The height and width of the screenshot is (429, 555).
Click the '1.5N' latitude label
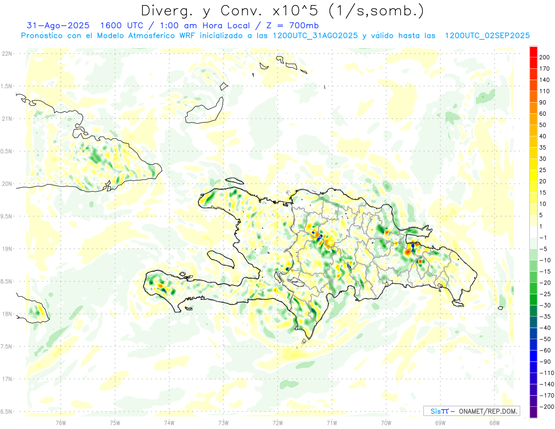6,86
